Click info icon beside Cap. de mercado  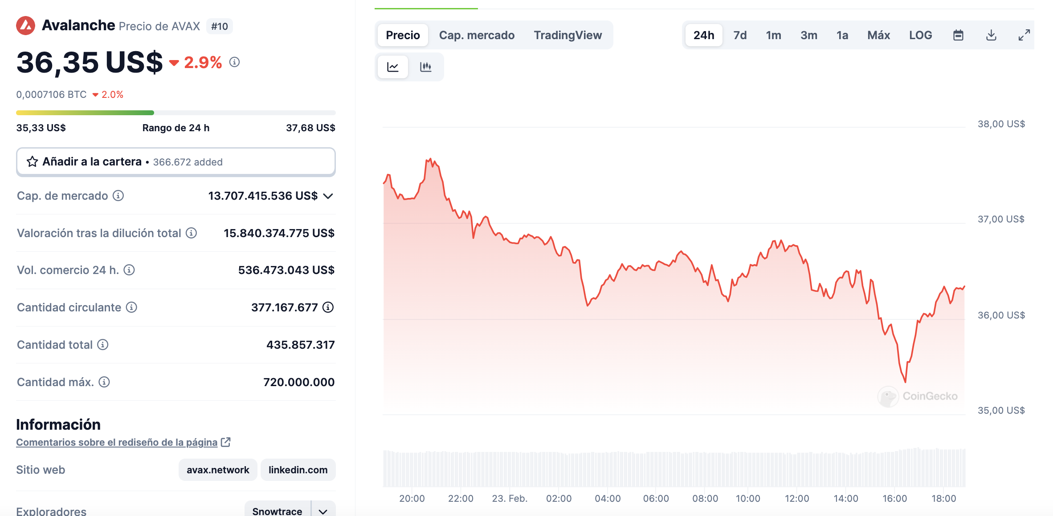point(118,196)
